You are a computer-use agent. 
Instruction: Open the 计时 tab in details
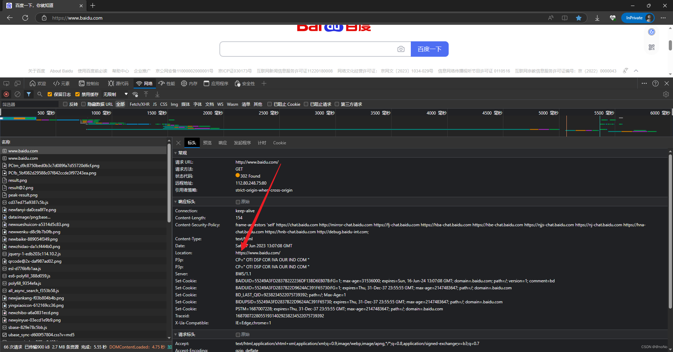262,143
